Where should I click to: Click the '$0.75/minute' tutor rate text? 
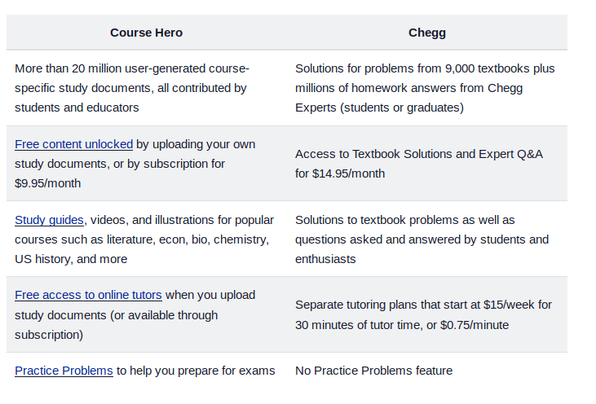473,324
